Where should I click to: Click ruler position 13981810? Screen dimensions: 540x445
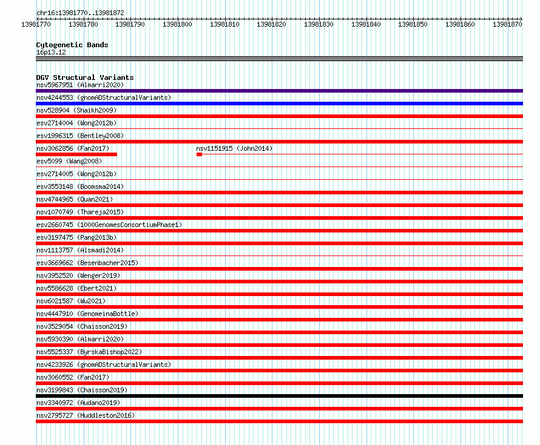pyautogui.click(x=224, y=24)
